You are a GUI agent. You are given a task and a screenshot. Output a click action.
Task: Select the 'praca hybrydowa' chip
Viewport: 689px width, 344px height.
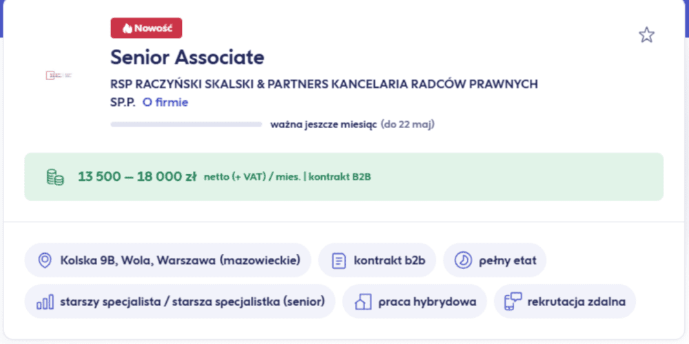coord(414,301)
